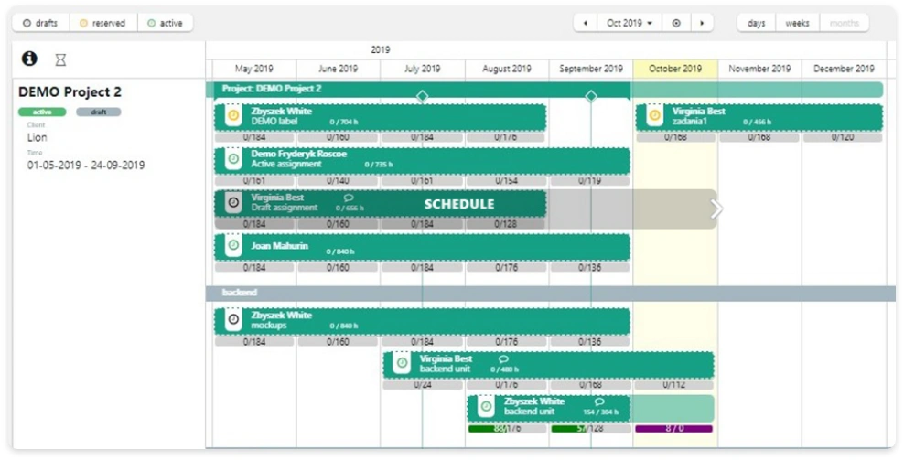Click the purple 8/0 progress bar
This screenshot has width=904, height=460.
(674, 429)
